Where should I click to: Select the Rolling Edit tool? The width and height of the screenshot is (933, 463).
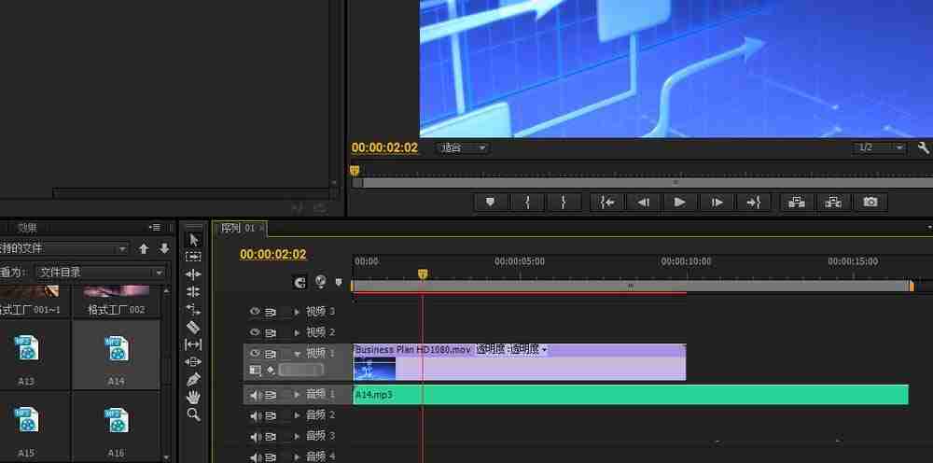(x=193, y=291)
